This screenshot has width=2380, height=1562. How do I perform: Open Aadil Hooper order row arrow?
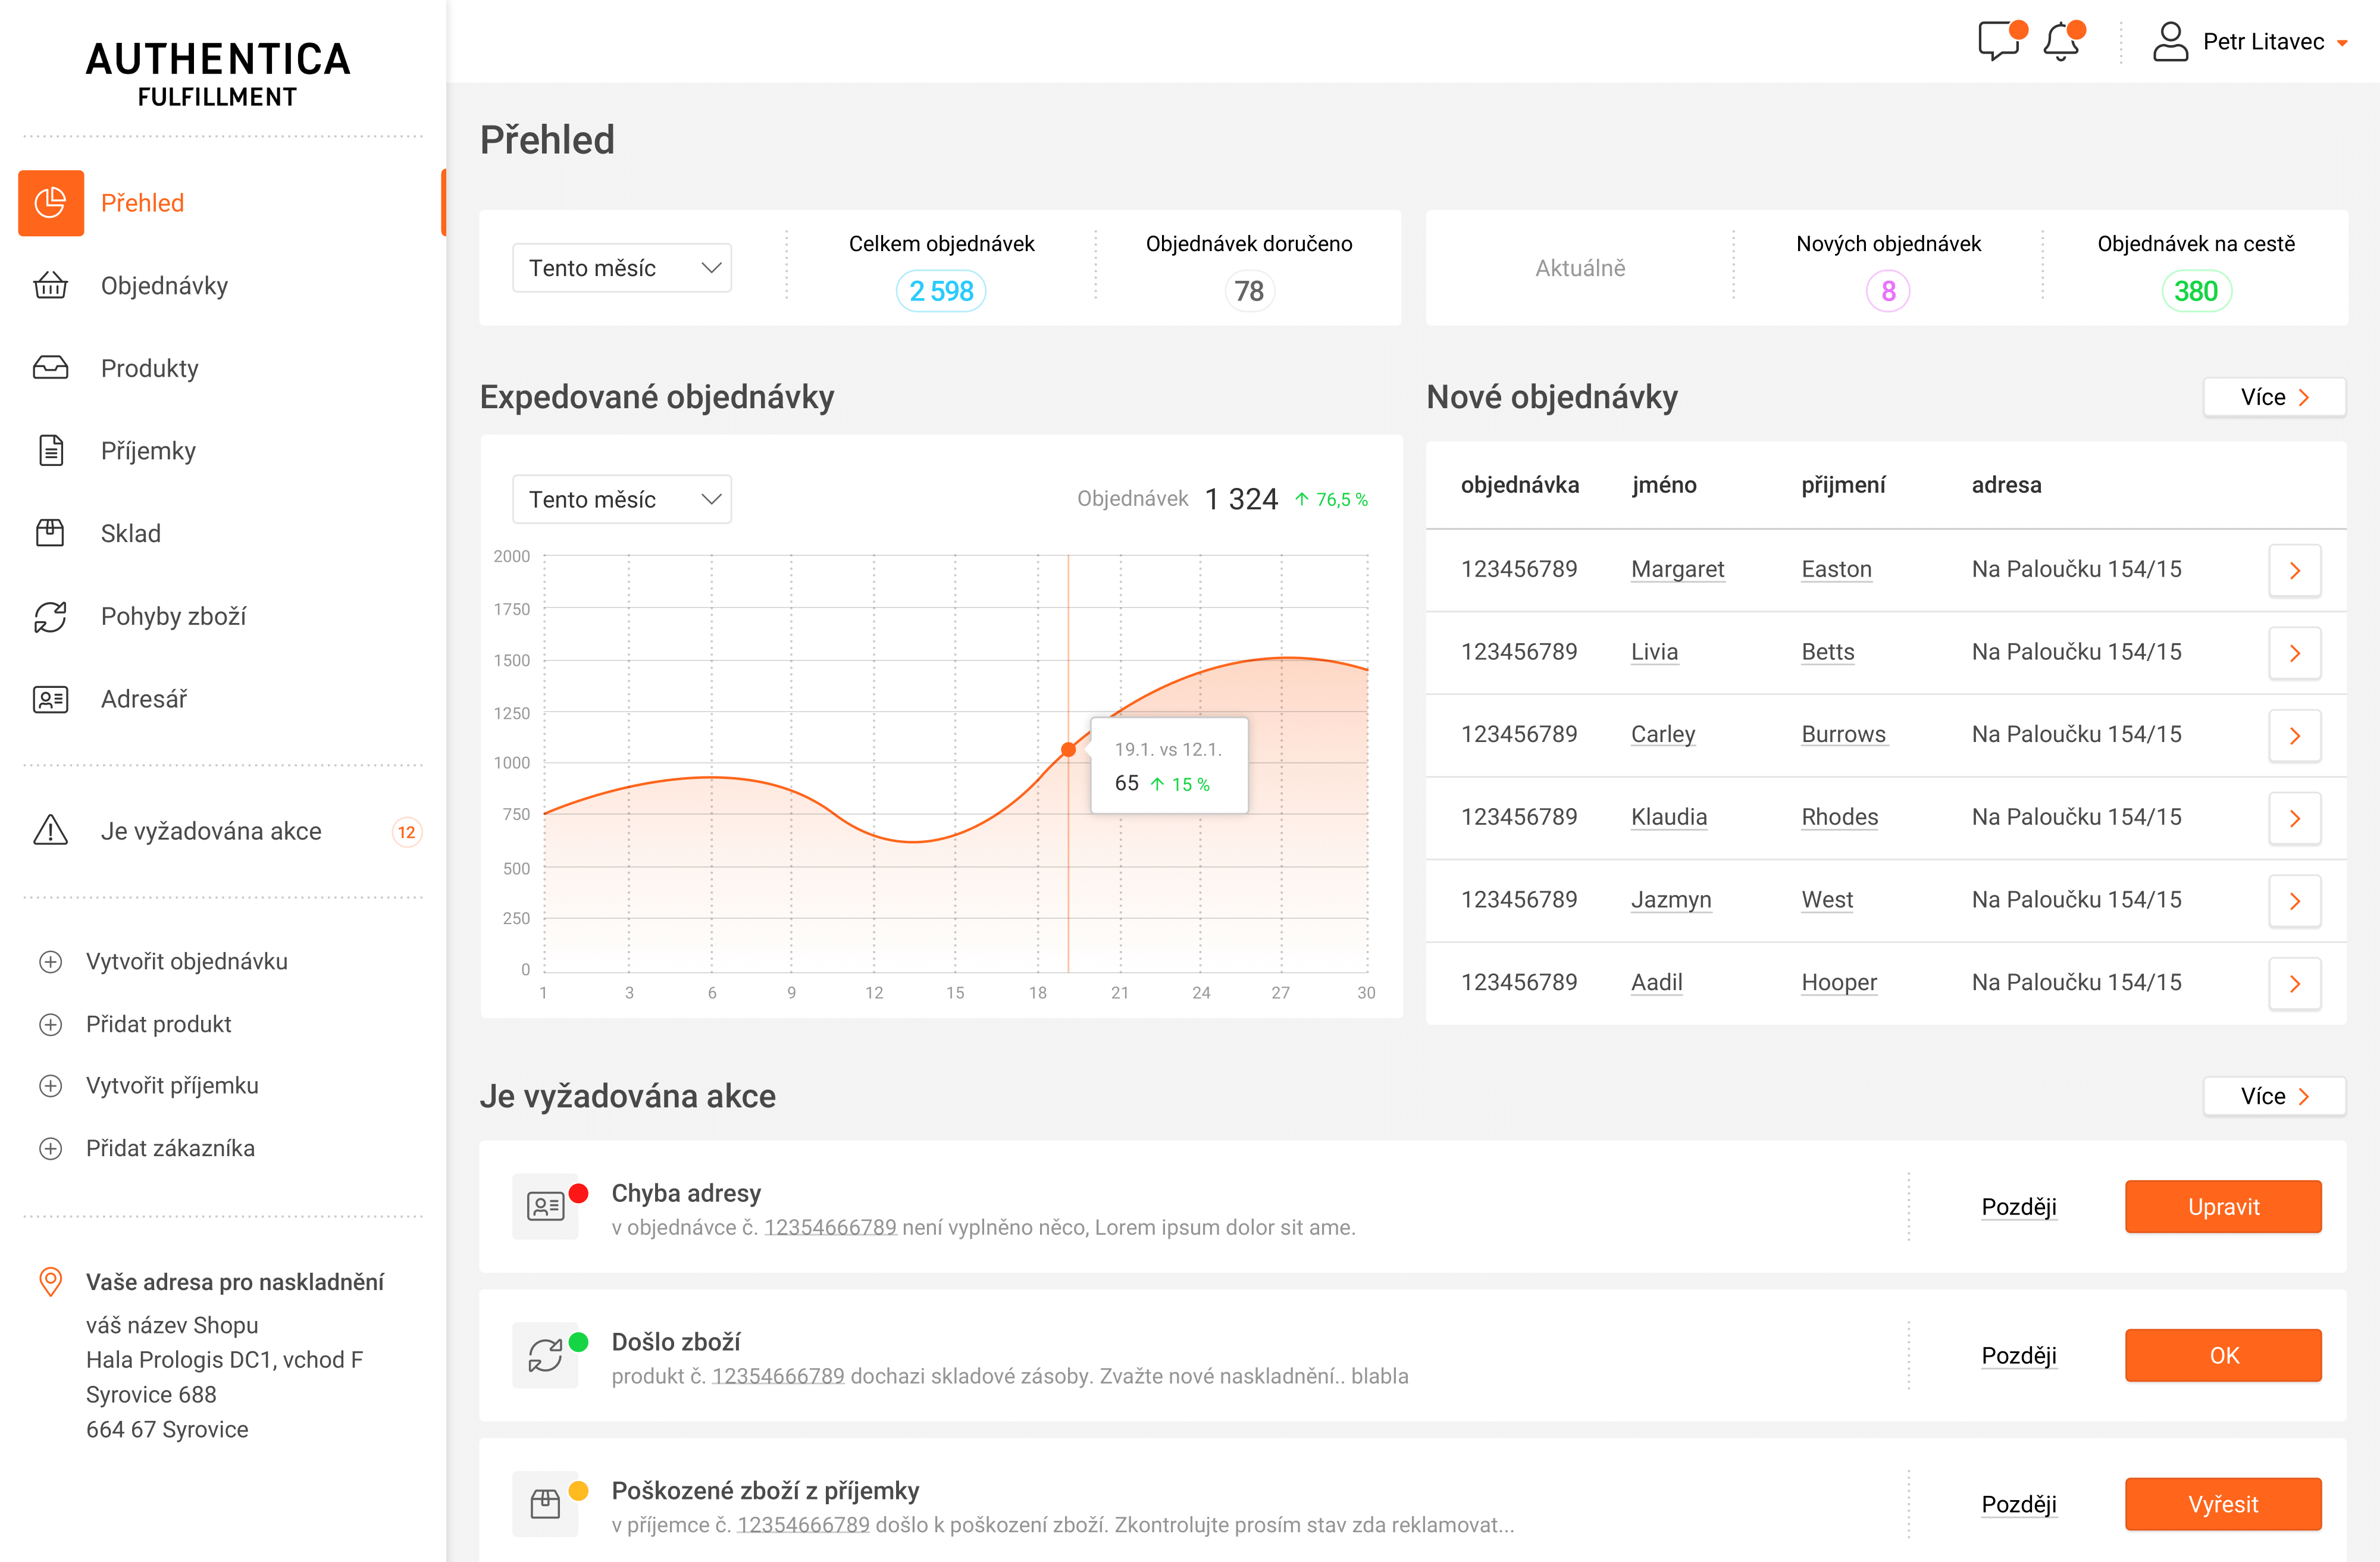tap(2295, 984)
